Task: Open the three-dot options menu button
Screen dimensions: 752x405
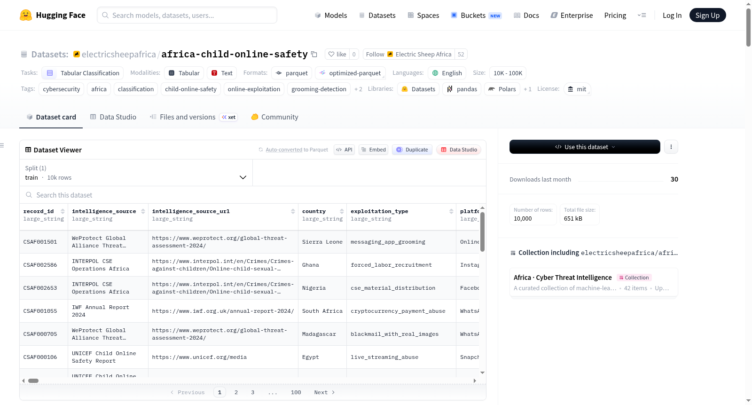Action: pyautogui.click(x=671, y=147)
